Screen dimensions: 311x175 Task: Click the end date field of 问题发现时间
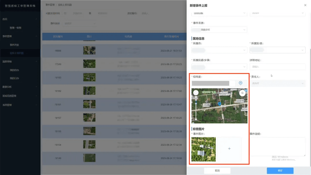pos(102,13)
